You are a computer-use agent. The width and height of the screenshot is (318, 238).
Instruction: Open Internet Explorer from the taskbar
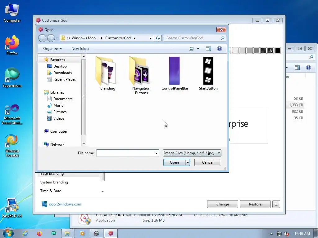point(25,233)
